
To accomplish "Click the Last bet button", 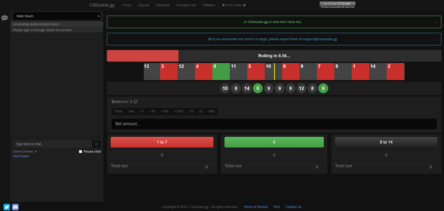I will pos(131,111).
